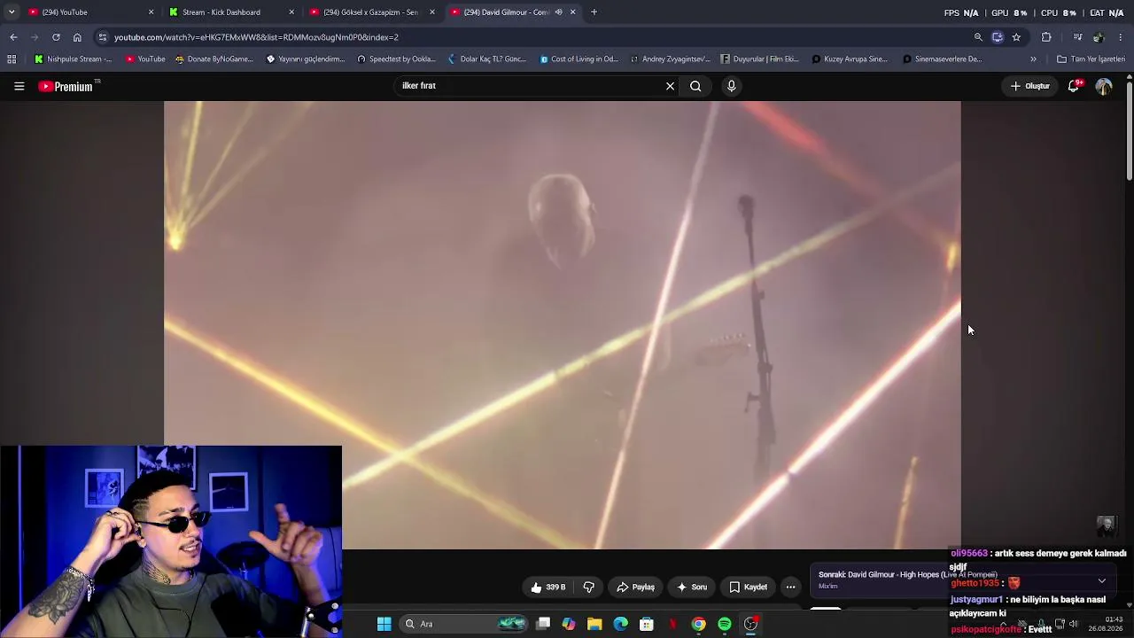The image size is (1134, 638).
Task: Open Nishpulse Stream bookmark
Action: [x=73, y=59]
